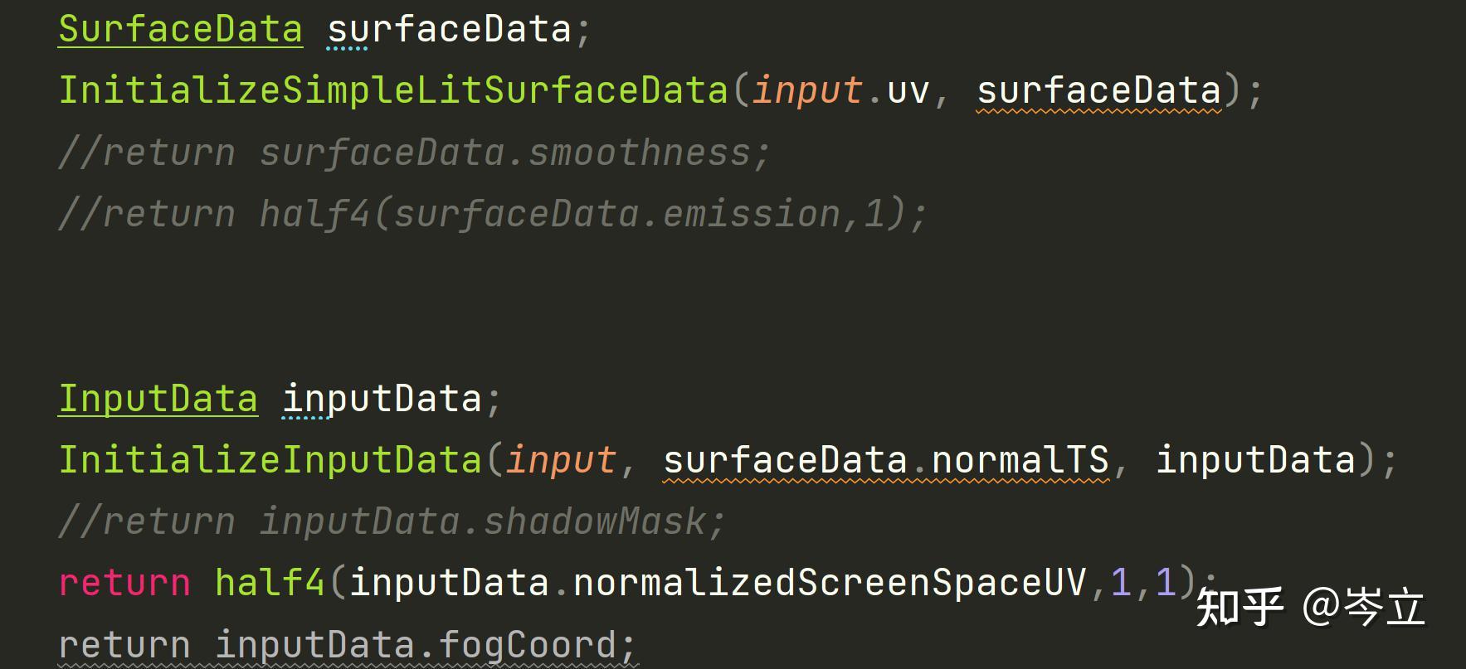This screenshot has width=1466, height=669.
Task: Click the SurfaceData type name
Action: [x=180, y=29]
